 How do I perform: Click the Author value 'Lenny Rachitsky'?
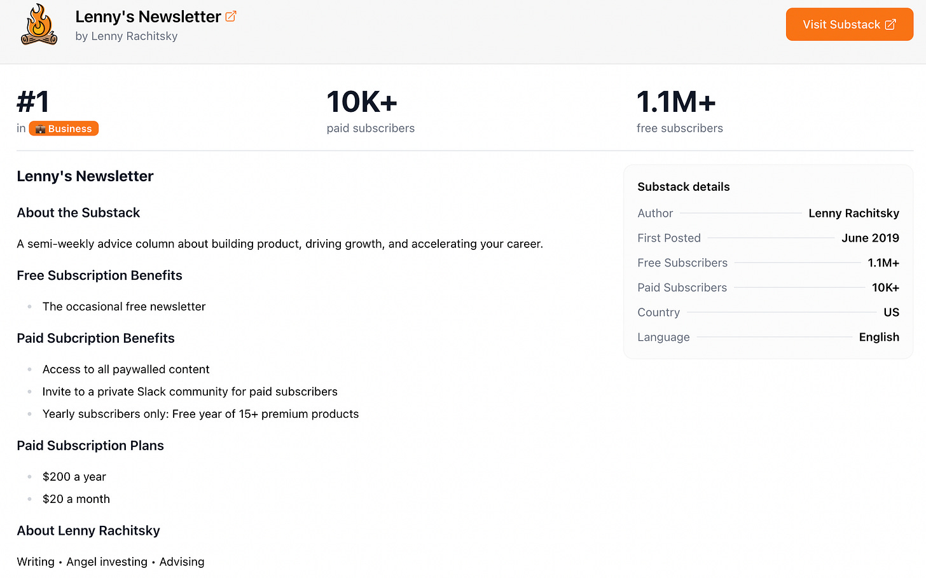tap(853, 213)
